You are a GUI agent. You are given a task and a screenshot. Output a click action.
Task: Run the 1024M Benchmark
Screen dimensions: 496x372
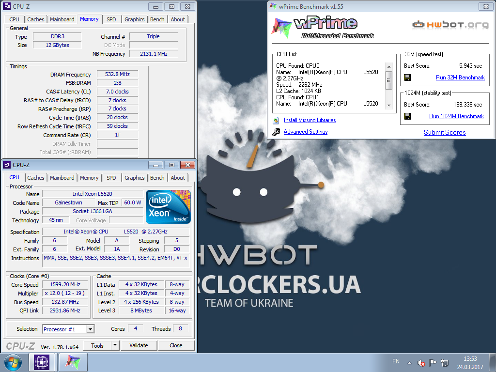pyautogui.click(x=456, y=116)
